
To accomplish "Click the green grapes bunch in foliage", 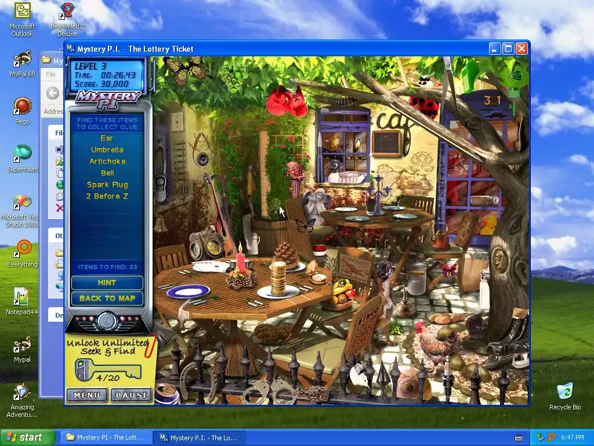I will pyautogui.click(x=233, y=75).
